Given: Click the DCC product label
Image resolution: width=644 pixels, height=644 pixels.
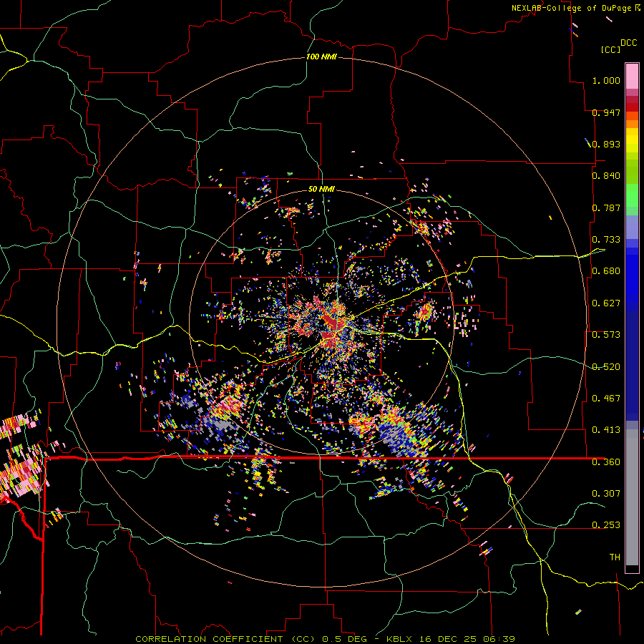Looking at the screenshot, I should 628,43.
